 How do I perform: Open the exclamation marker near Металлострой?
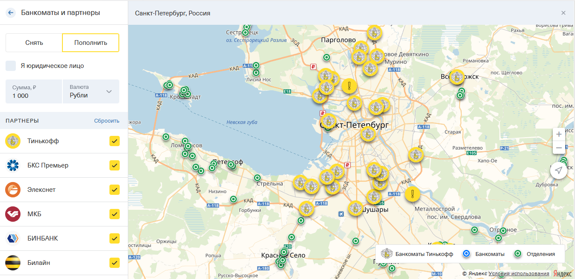pyautogui.click(x=413, y=194)
